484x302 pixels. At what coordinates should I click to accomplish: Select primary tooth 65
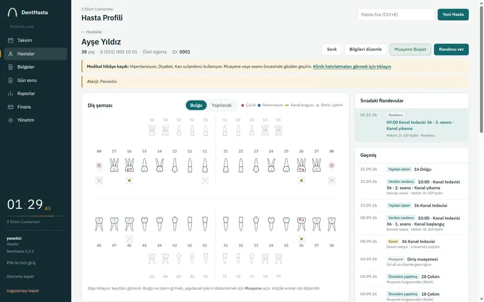[278, 130]
